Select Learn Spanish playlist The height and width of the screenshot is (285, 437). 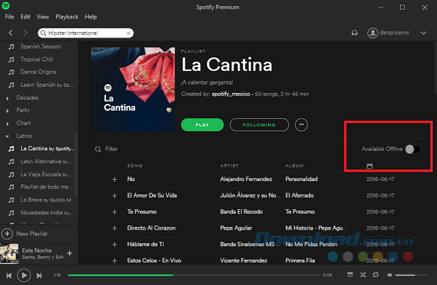47,85
